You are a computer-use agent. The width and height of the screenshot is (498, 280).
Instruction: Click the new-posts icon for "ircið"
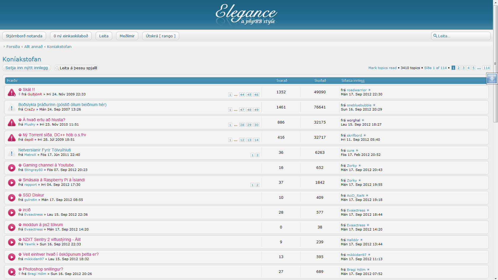[11, 212]
